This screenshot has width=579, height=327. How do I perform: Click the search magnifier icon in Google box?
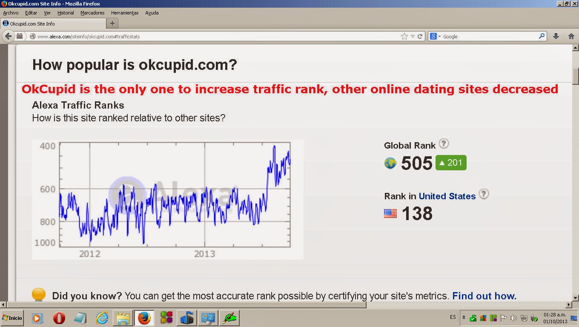pos(542,36)
